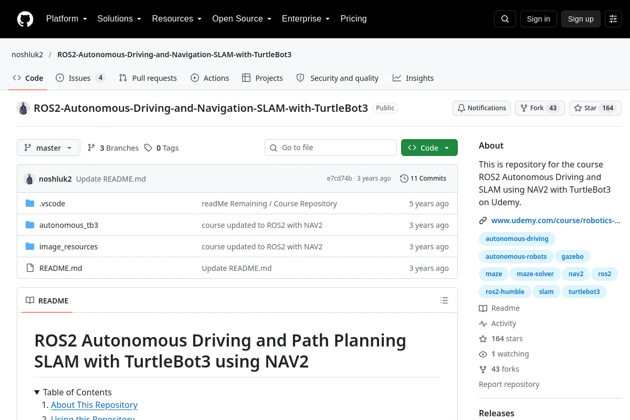
Task: View the 1 watching link
Action: point(504,354)
